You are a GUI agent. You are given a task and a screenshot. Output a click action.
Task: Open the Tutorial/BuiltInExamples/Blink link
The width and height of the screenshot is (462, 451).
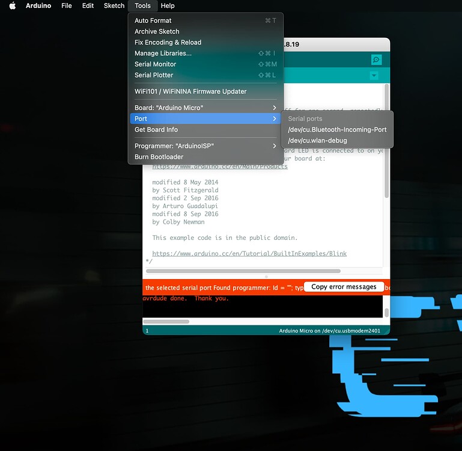pos(249,254)
